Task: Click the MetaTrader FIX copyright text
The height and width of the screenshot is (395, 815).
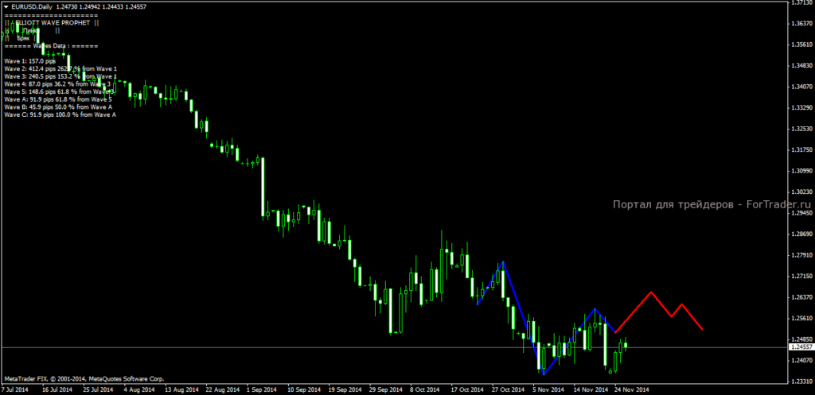Action: point(84,379)
